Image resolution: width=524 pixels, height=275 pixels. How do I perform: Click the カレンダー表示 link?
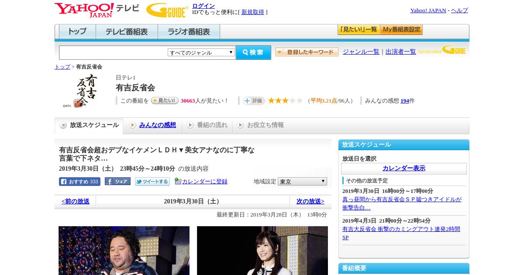point(404,168)
